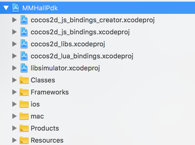Collapse the MMHallPdk project tree
Viewport: 195px width, 145px height.
5,8
